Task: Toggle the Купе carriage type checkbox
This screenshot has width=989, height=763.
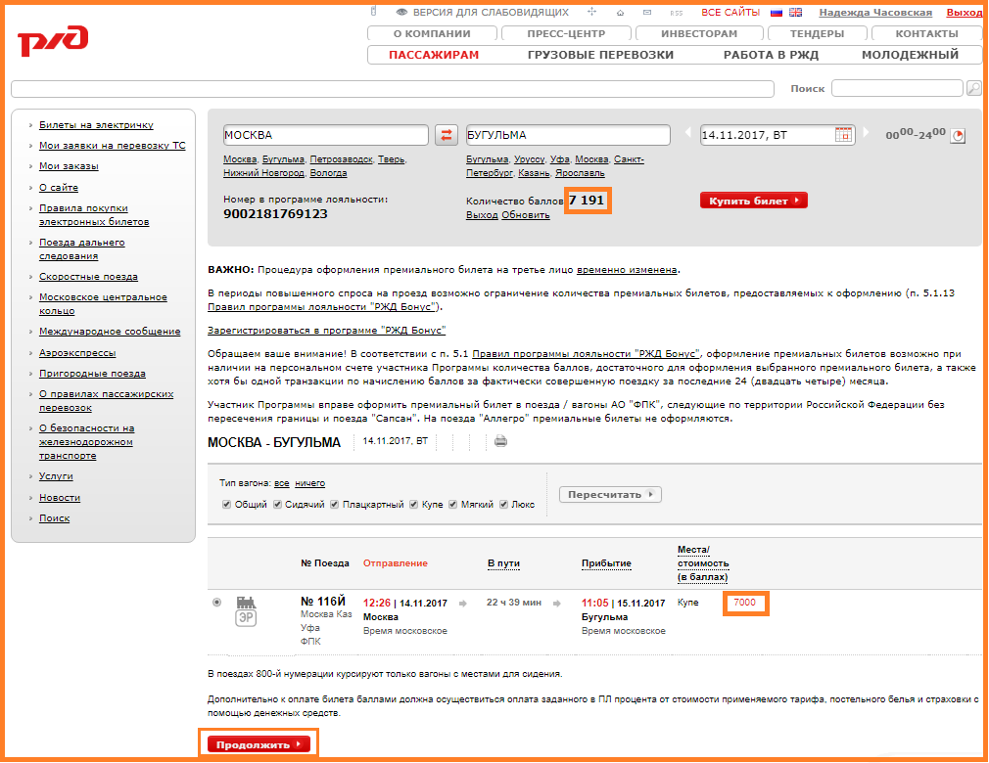Action: [x=412, y=505]
